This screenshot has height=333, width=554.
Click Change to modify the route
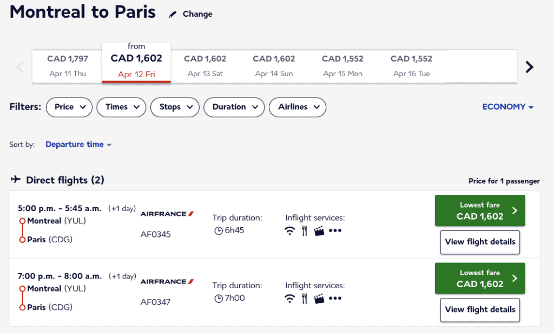pos(197,14)
